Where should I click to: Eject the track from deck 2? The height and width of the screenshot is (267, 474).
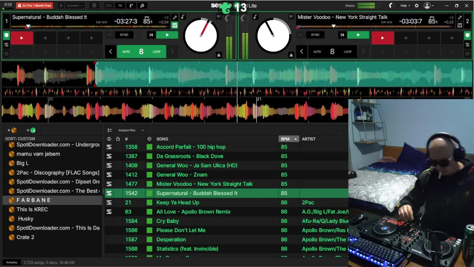coord(291,55)
